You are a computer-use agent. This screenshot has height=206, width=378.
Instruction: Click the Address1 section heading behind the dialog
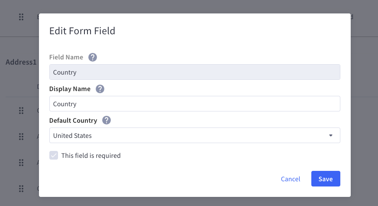tap(21, 62)
